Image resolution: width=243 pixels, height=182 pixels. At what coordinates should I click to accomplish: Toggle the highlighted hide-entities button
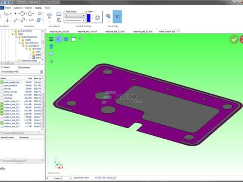(x=117, y=16)
